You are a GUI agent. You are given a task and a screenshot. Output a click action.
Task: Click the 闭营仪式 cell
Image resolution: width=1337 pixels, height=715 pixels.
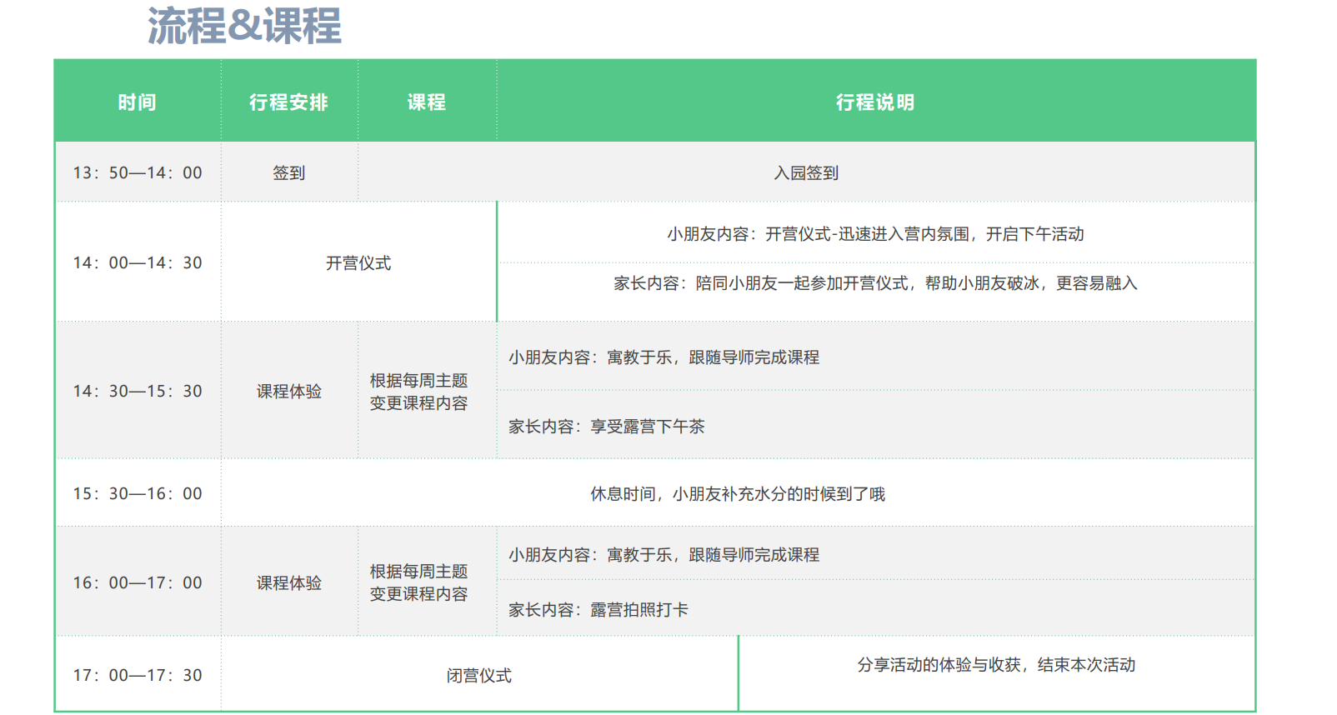[479, 676]
